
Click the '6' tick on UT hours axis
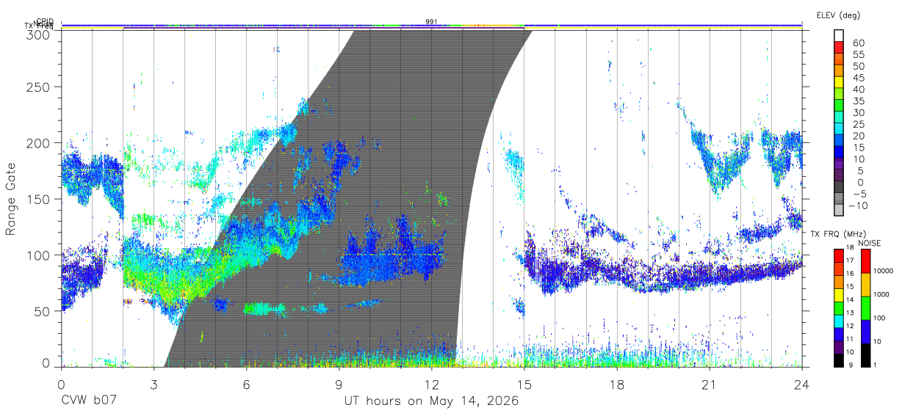[x=246, y=384]
